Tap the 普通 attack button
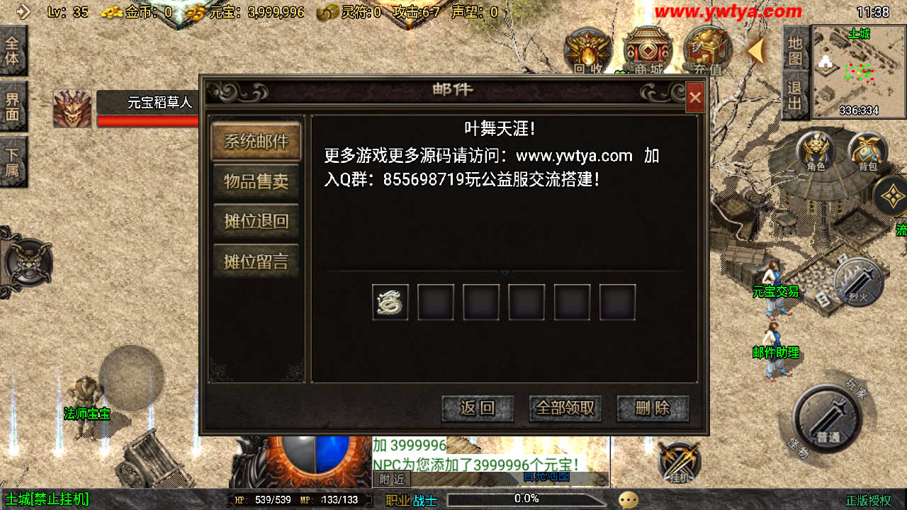 (x=826, y=418)
